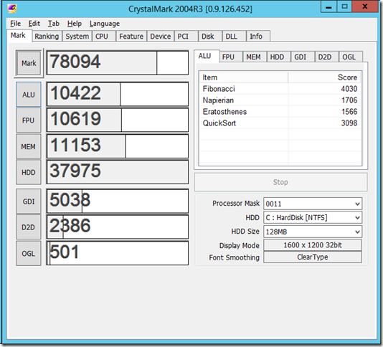383x347 pixels.
Task: Select the OGL results tab
Action: click(351, 57)
